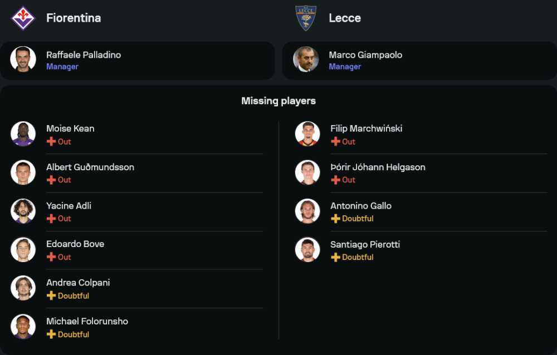Open Michael Folorunsho player entry
The image size is (557, 355).
point(137,327)
